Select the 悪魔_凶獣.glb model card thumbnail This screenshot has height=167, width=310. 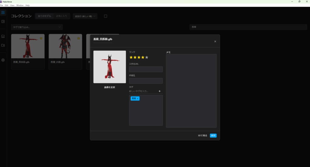tap(65, 46)
